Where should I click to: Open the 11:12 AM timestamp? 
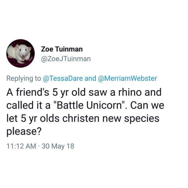(x=21, y=146)
